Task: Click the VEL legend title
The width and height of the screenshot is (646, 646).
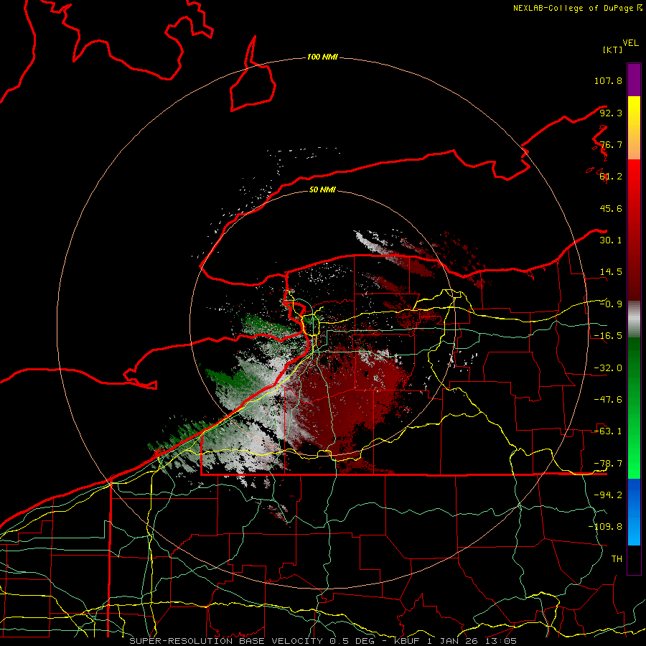Action: [630, 43]
